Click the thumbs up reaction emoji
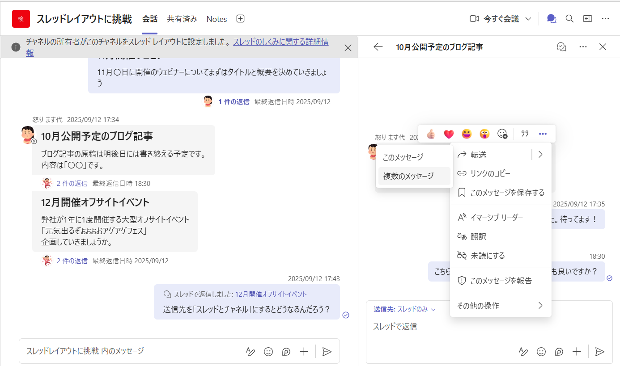This screenshot has width=620, height=366. [x=431, y=134]
